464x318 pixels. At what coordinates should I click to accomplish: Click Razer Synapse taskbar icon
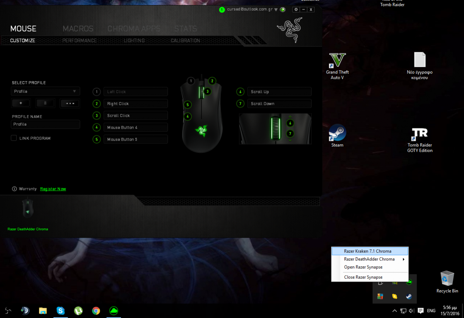click(114, 310)
